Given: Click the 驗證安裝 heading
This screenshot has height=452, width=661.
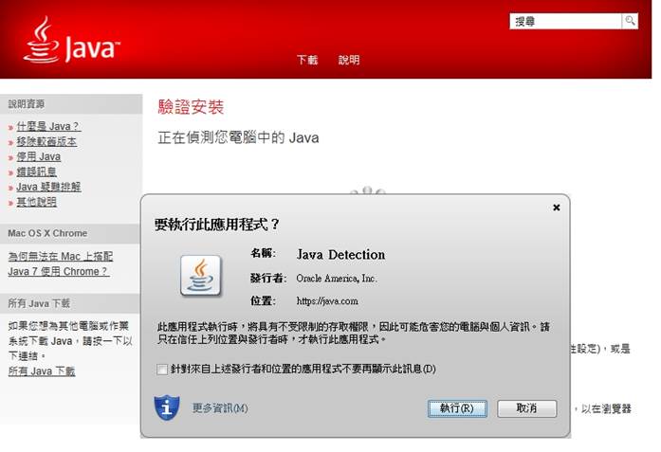Looking at the screenshot, I should [x=191, y=106].
